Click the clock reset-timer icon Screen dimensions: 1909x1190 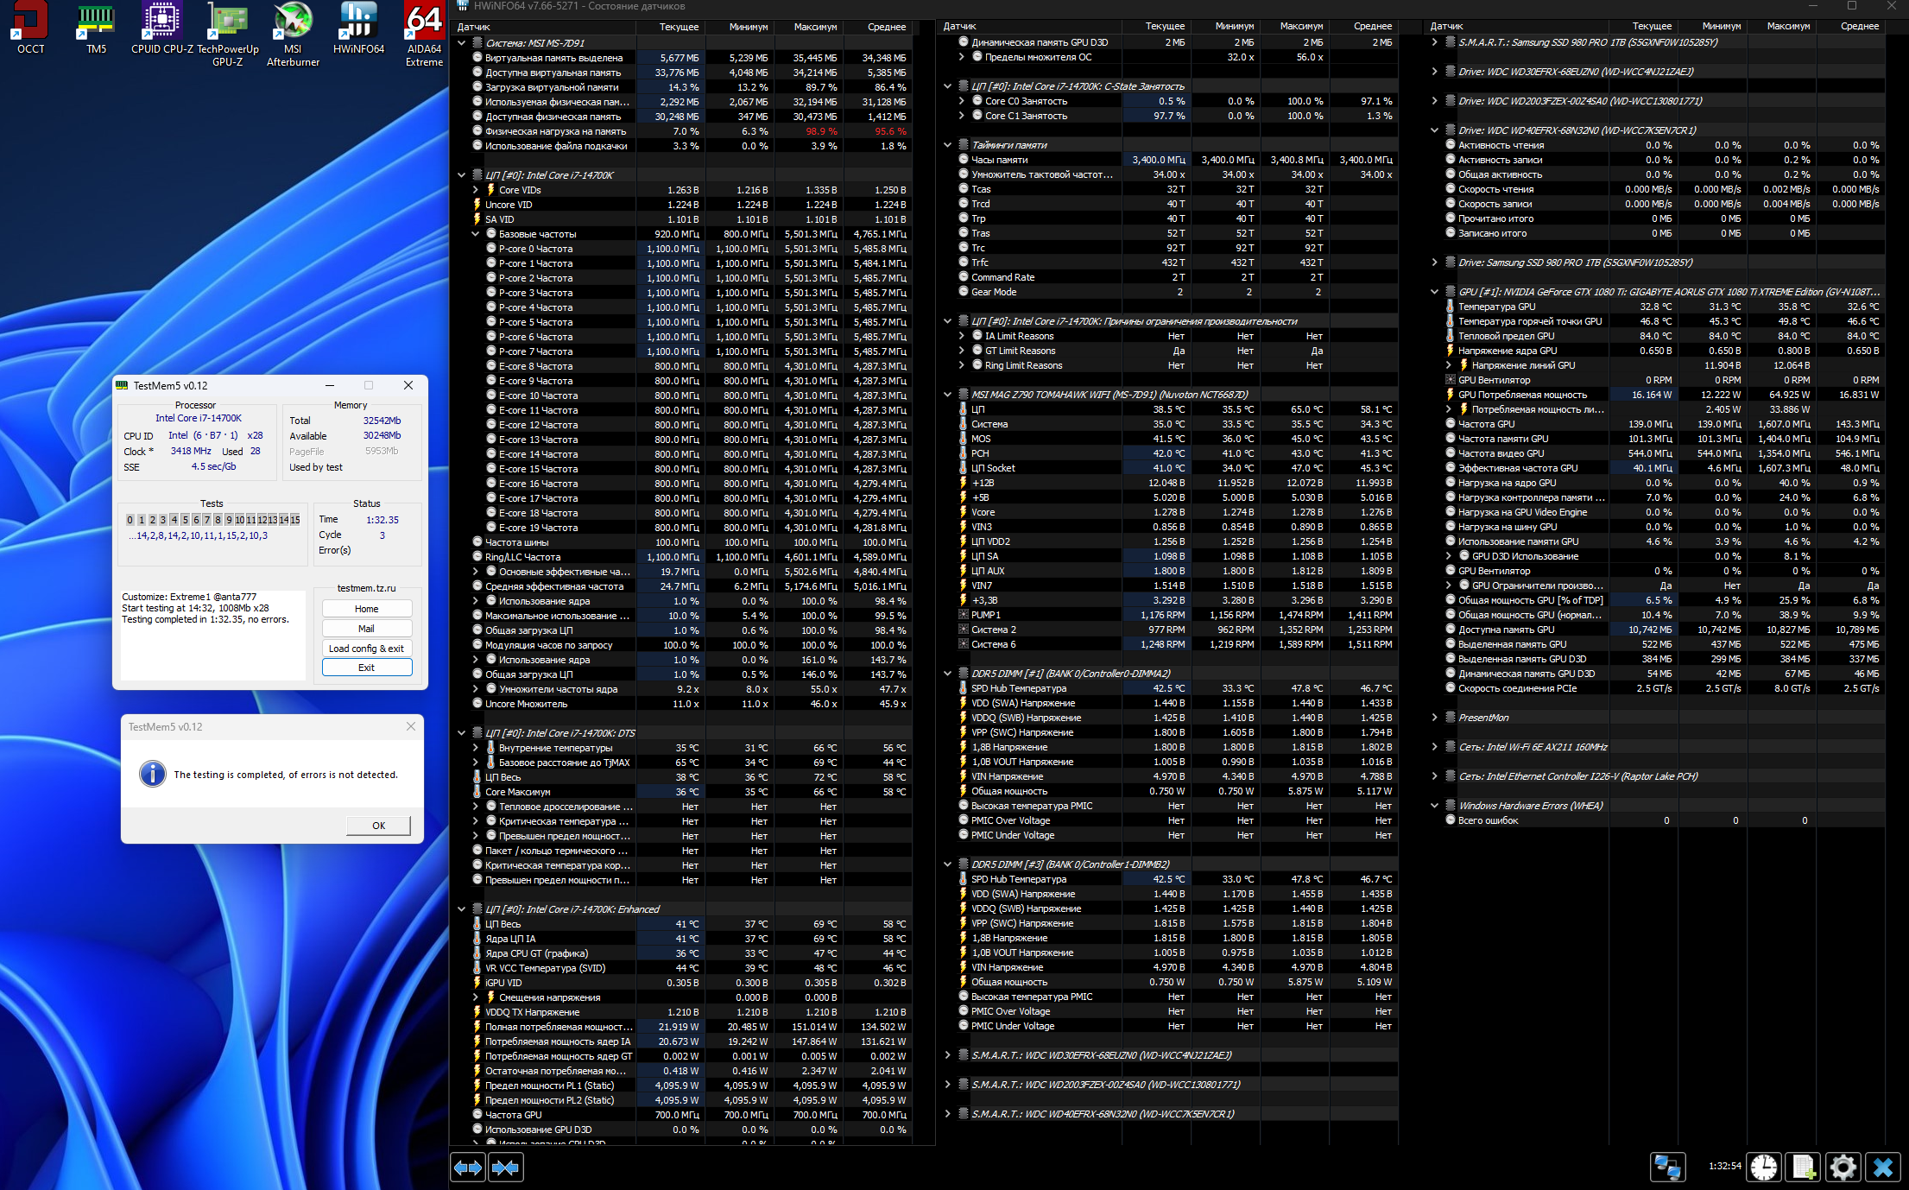[x=1763, y=1168]
